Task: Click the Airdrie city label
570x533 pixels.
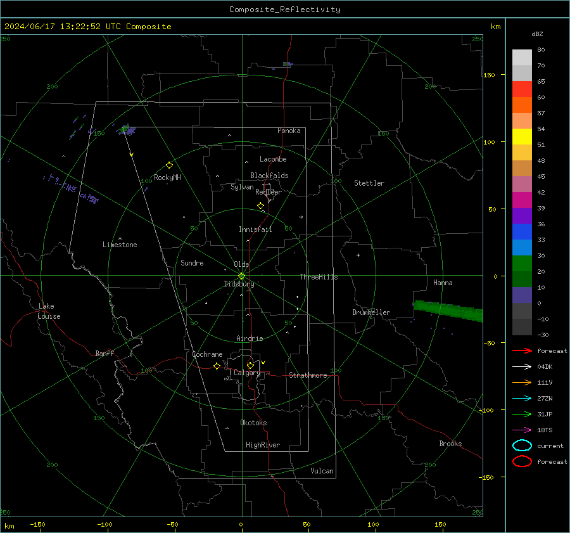Action: (x=250, y=338)
